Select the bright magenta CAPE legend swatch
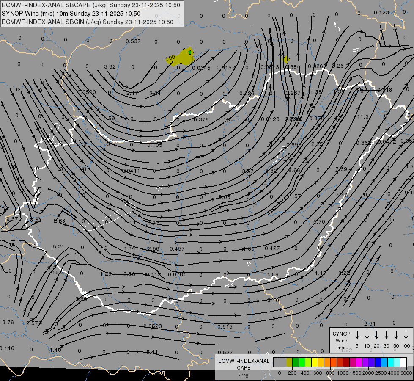 [359, 362]
